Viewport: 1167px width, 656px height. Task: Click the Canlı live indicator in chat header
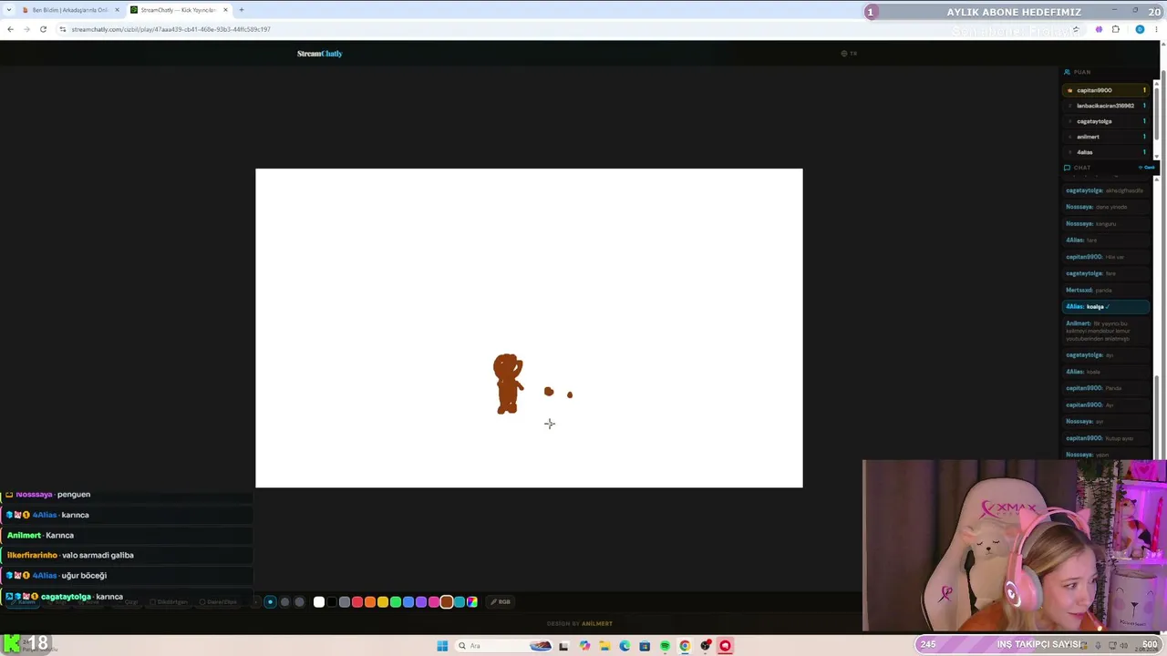pos(1147,168)
